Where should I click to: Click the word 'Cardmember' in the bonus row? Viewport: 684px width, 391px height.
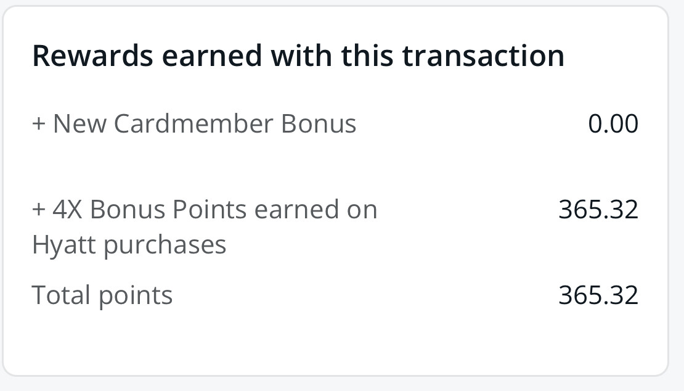[x=193, y=123]
